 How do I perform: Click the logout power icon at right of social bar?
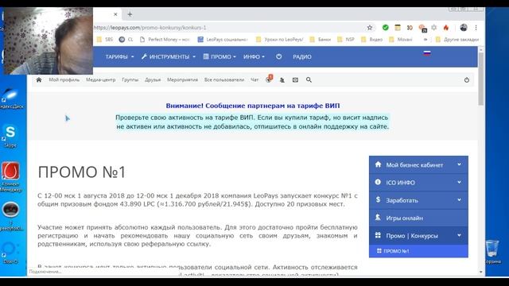pos(467,79)
